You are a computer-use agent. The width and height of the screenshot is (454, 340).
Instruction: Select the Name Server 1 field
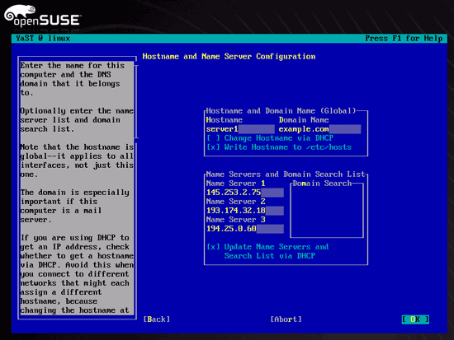click(245, 193)
